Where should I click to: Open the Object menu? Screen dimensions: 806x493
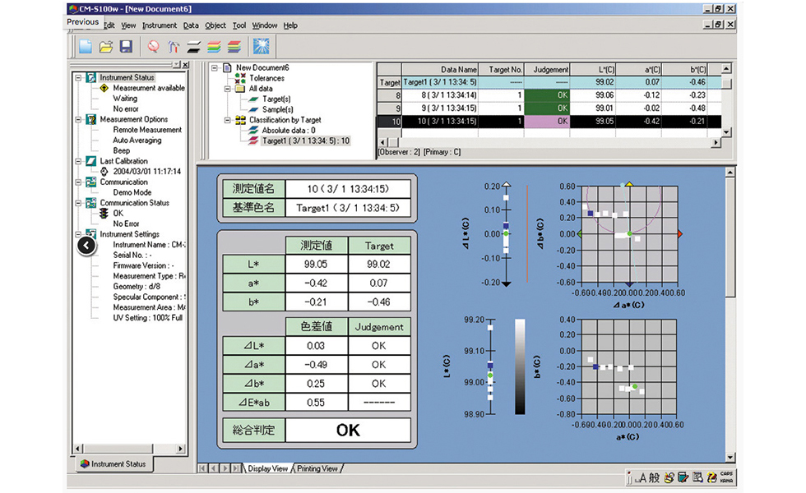click(x=215, y=25)
